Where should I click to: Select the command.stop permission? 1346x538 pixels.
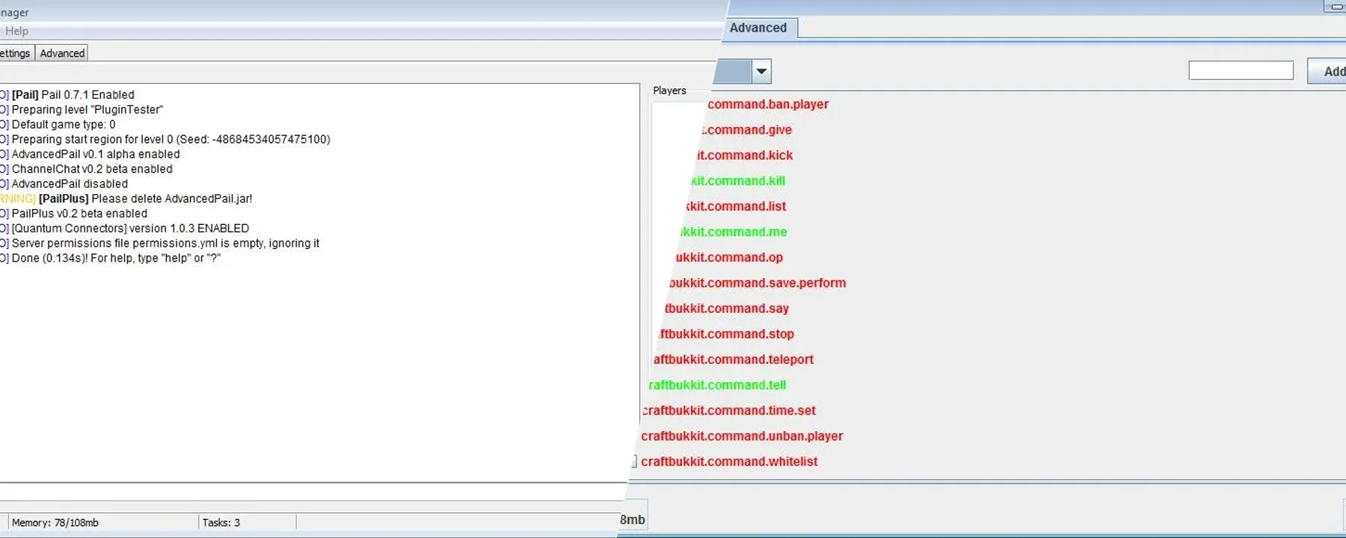click(x=727, y=334)
